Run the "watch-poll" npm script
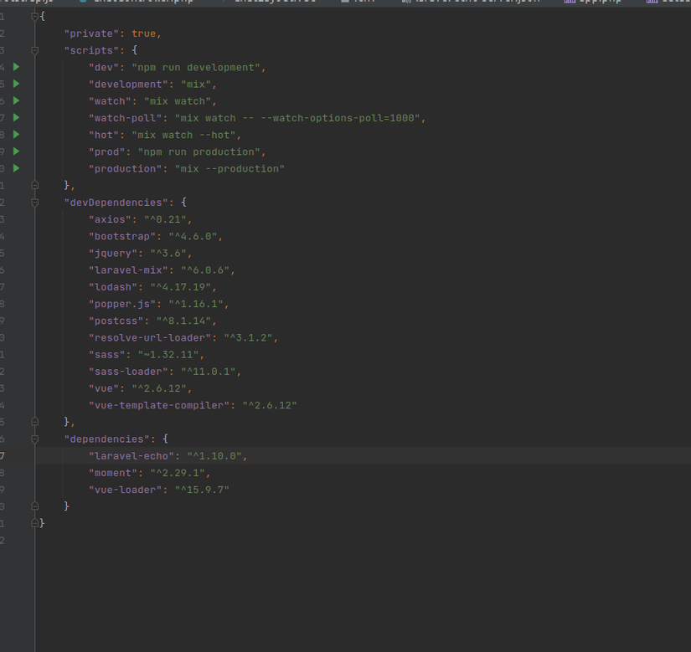691x652 pixels. (16, 117)
